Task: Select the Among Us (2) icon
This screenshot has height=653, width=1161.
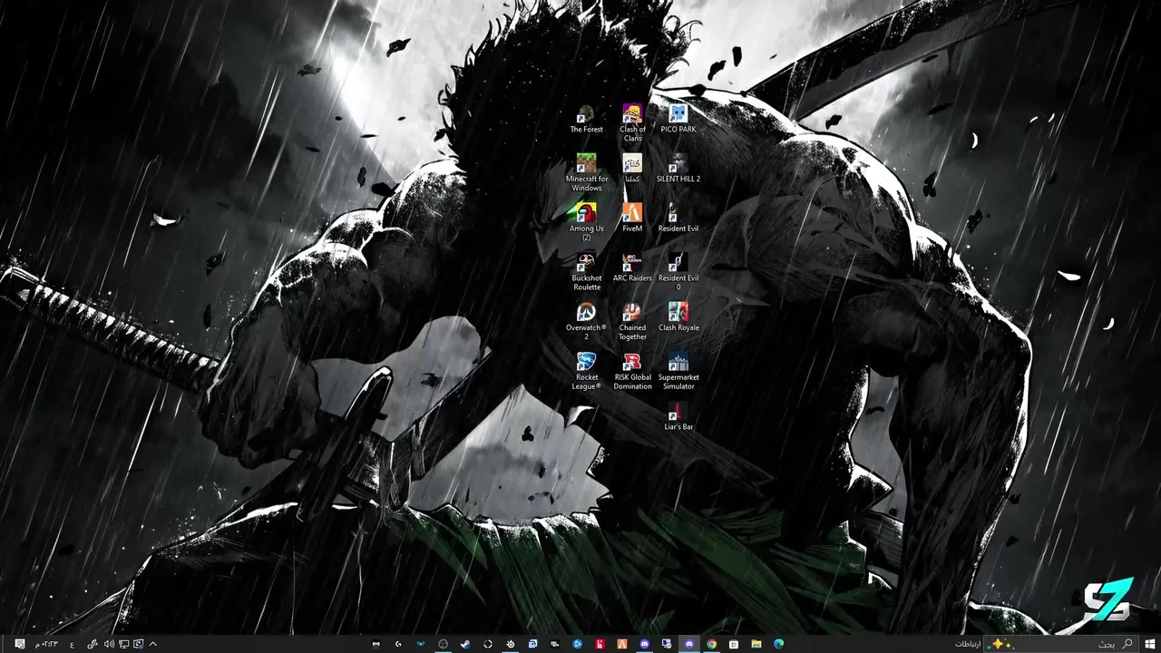Action: 586,223
